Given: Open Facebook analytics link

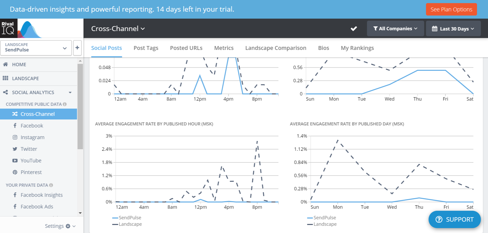Looking at the screenshot, I should coord(32,126).
